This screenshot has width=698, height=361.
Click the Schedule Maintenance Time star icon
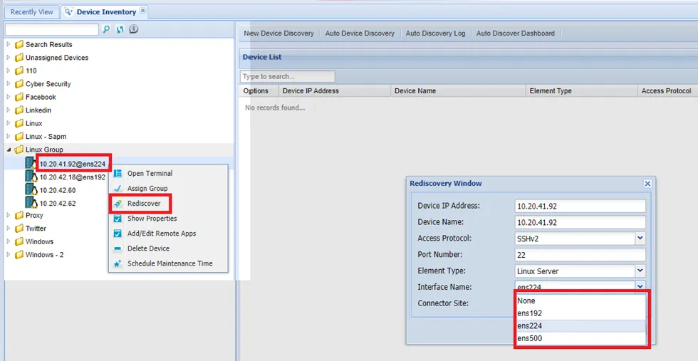pos(118,263)
